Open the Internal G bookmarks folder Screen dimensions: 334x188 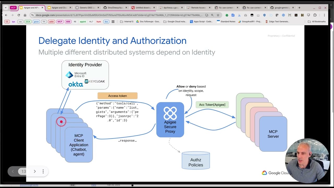pyautogui.click(x=127, y=22)
